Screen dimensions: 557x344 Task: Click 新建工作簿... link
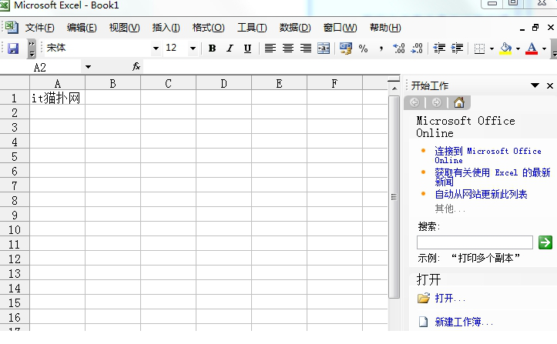464,322
